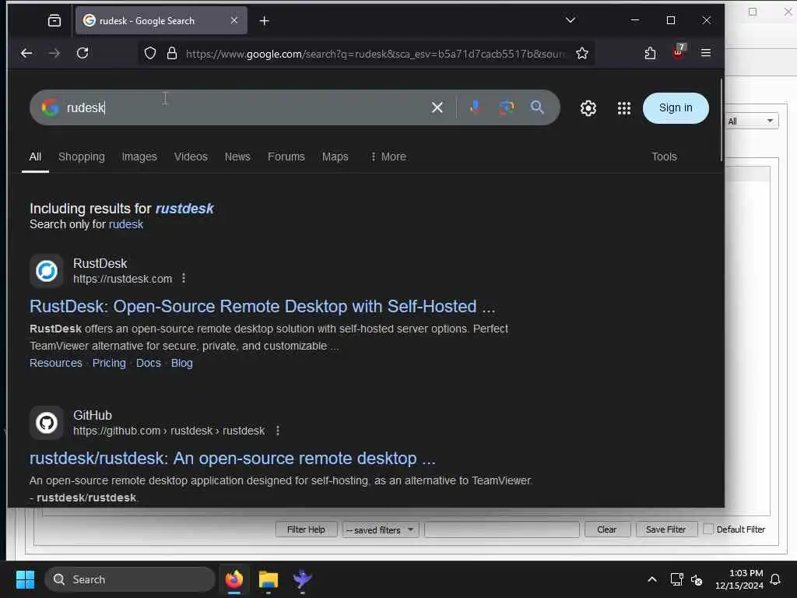Viewport: 797px width, 598px height.
Task: Open the Firefox extensions puzzle icon
Action: (x=650, y=53)
